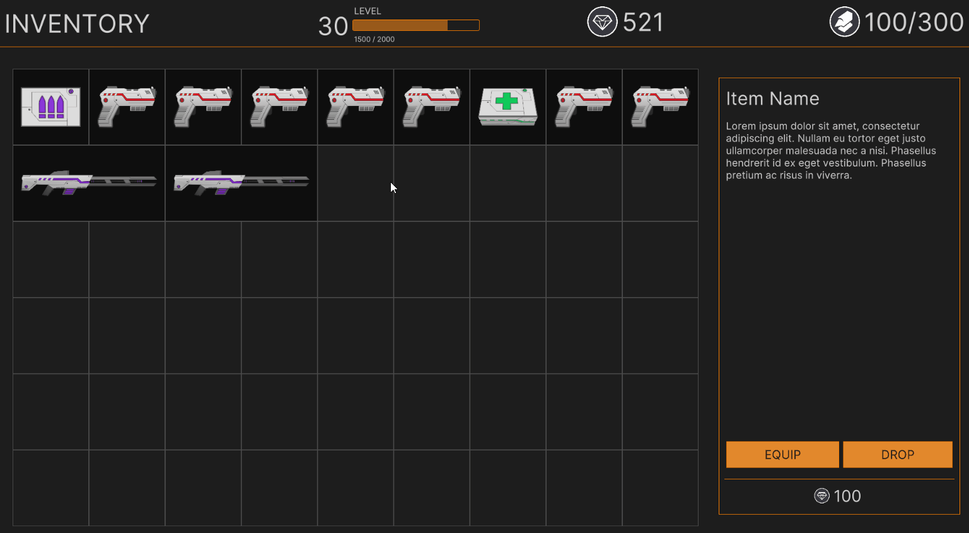Click the item price value 100
This screenshot has width=969, height=533.
pos(847,496)
